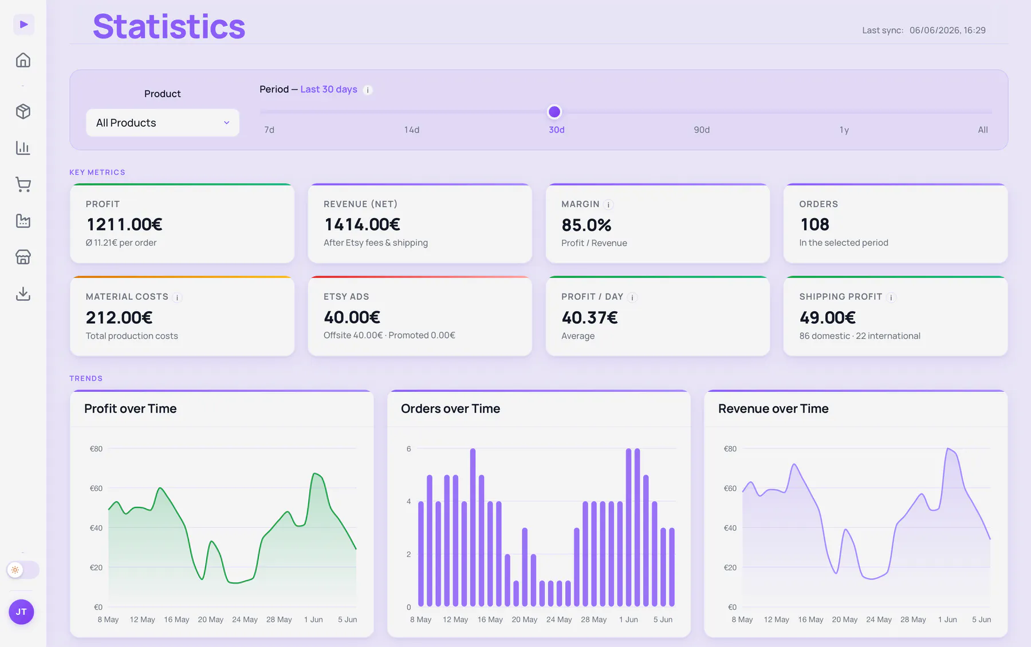Click the Last 30 days link text
The width and height of the screenshot is (1031, 647).
pyautogui.click(x=329, y=89)
